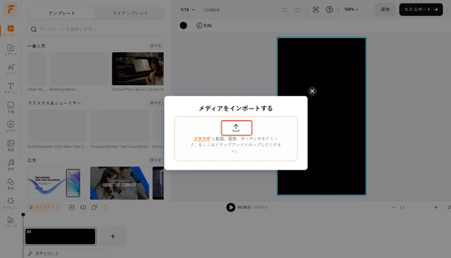Click the エクスポート export button
This screenshot has height=258, width=451.
pyautogui.click(x=421, y=10)
